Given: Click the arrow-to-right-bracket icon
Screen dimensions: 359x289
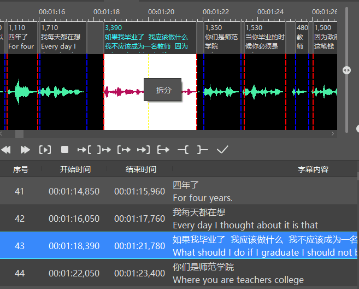Looking at the screenshot, I should coord(144,150).
